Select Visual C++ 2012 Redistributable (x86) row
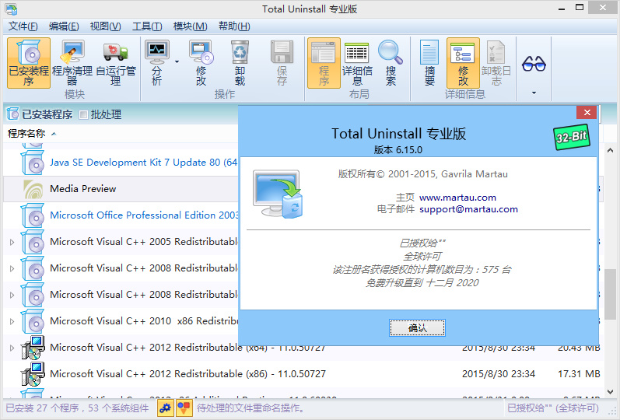 pyautogui.click(x=303, y=374)
